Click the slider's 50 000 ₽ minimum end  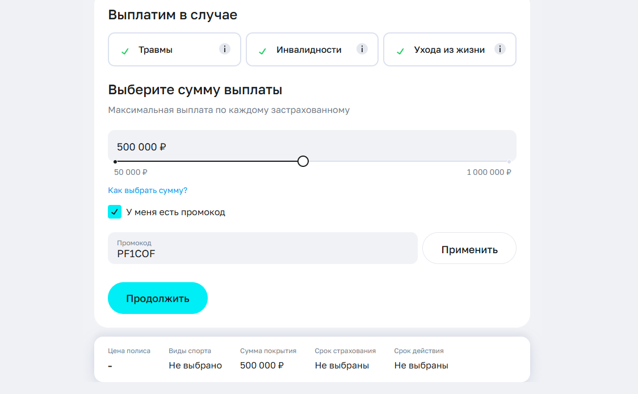pyautogui.click(x=115, y=162)
